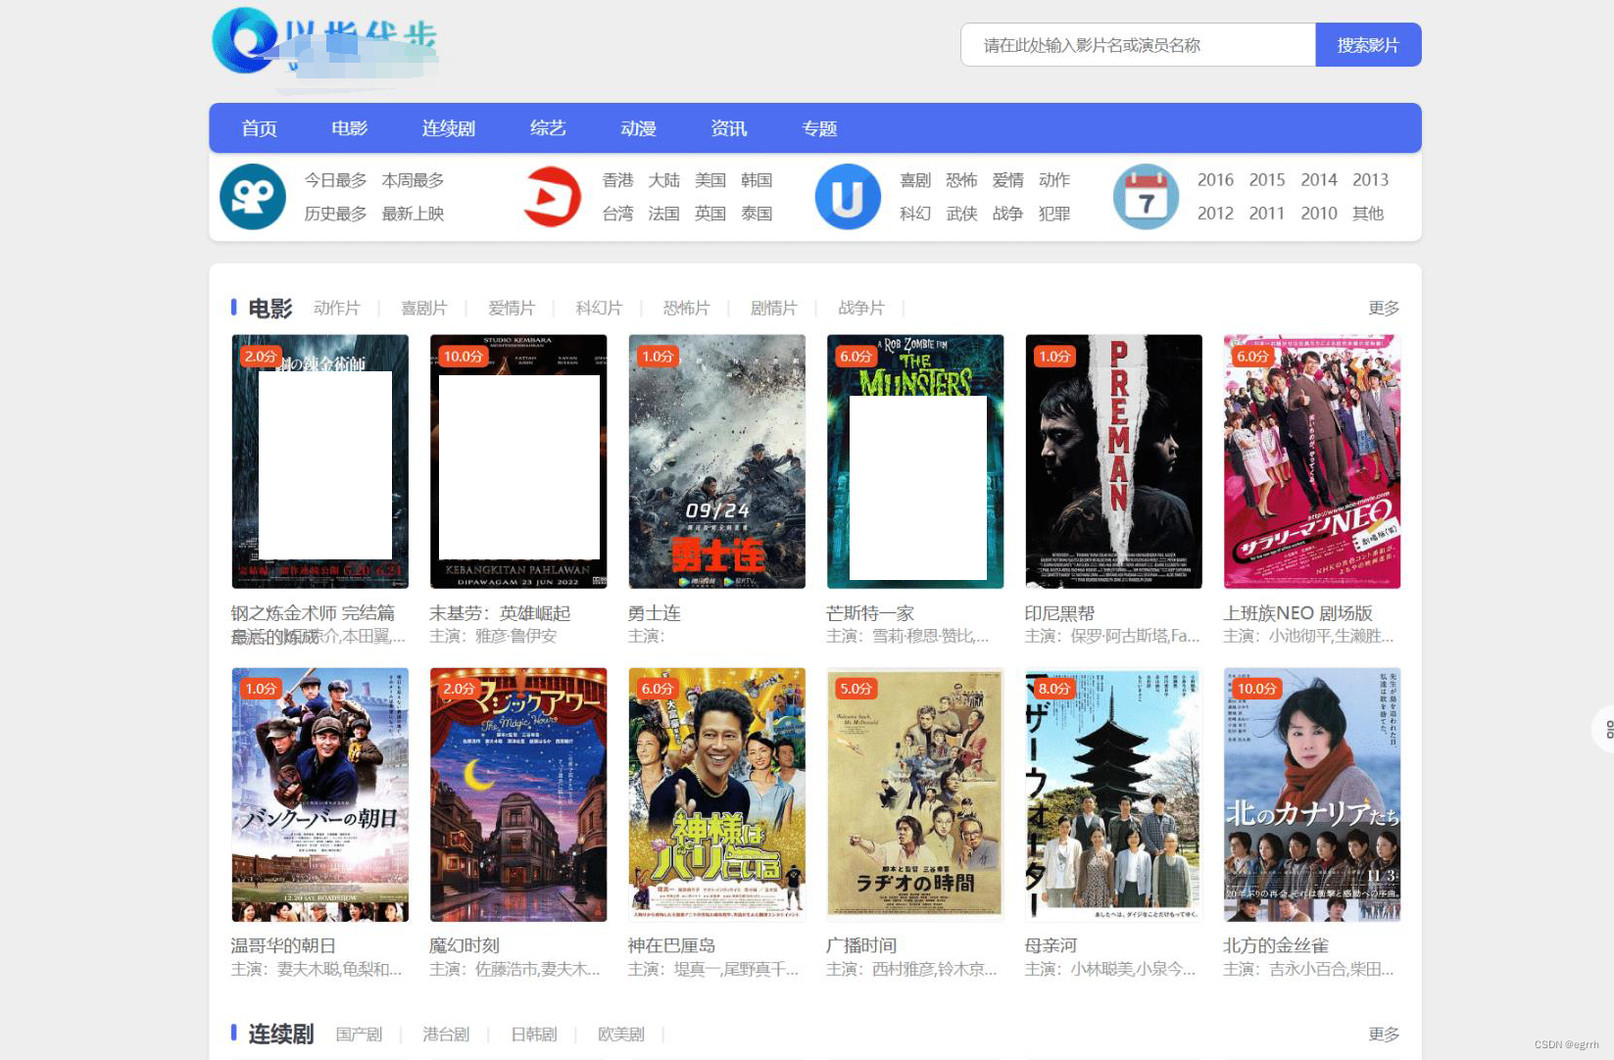1614x1060 pixels.
Task: Filter by region 香港
Action: pyautogui.click(x=618, y=180)
